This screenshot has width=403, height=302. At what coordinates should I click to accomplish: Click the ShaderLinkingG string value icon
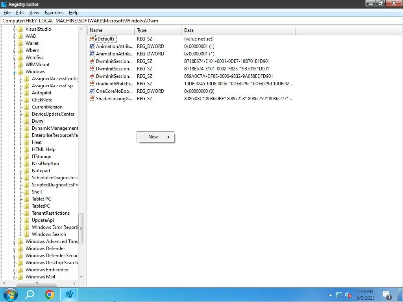click(x=92, y=98)
